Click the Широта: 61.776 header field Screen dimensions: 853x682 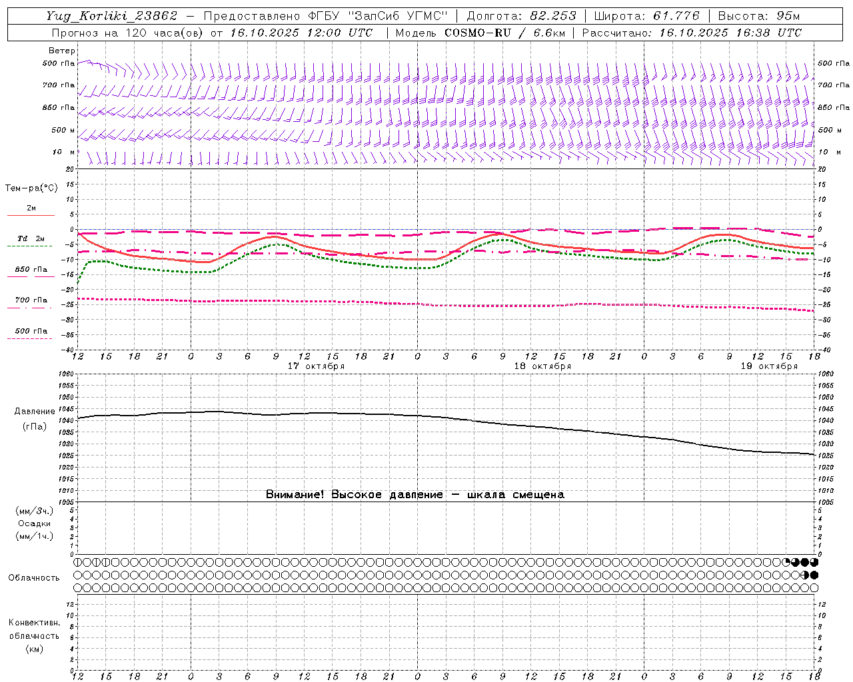[x=646, y=16]
